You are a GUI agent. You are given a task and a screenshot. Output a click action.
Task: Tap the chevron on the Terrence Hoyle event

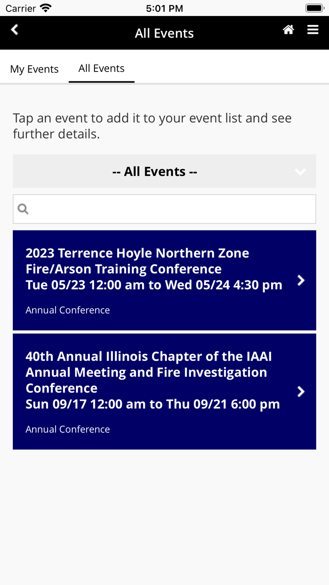pyautogui.click(x=301, y=280)
